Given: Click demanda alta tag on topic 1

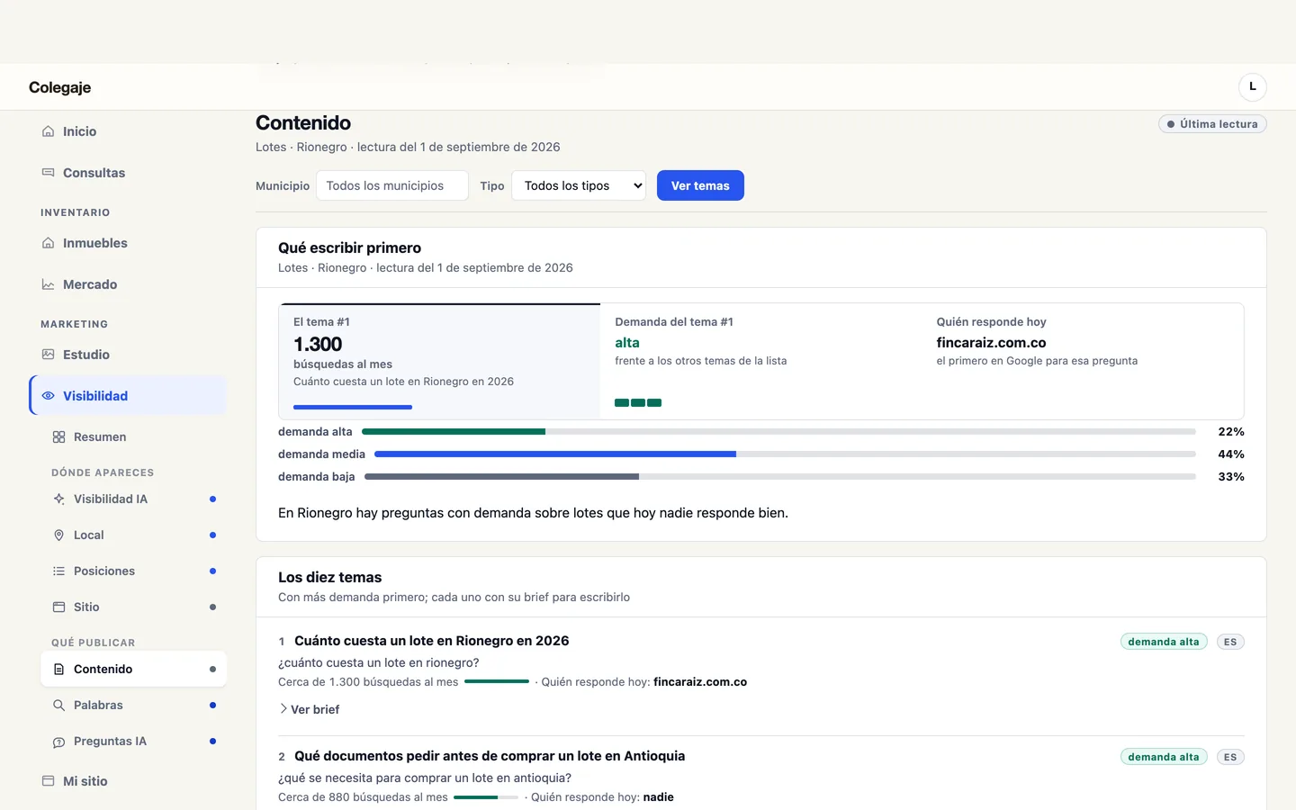Looking at the screenshot, I should pyautogui.click(x=1164, y=642).
